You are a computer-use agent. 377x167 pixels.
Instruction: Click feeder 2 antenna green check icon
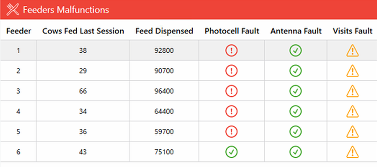point(295,71)
